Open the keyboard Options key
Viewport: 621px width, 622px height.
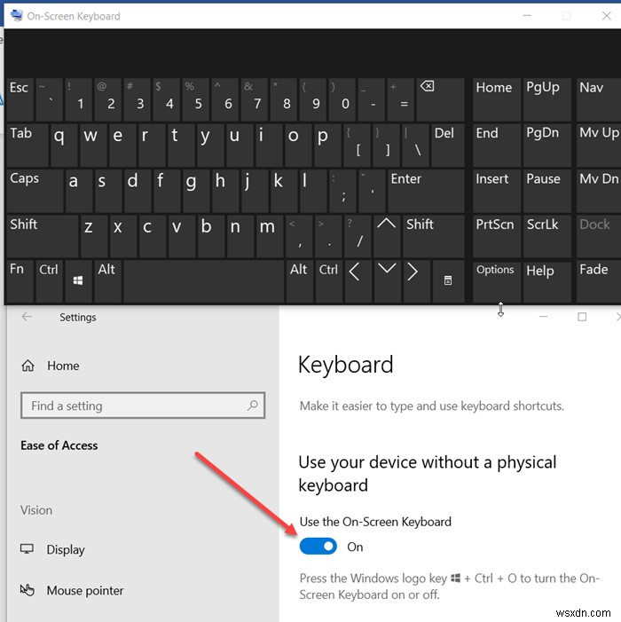pyautogui.click(x=497, y=281)
